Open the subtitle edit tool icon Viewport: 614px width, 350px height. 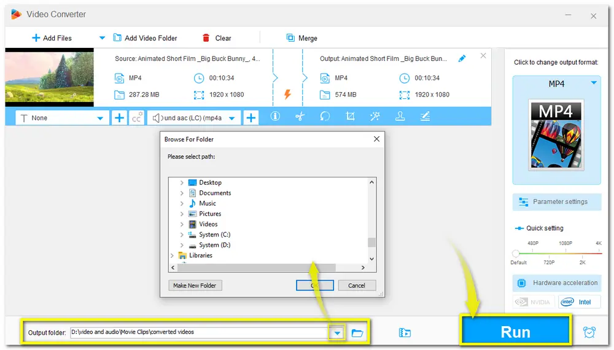425,116
